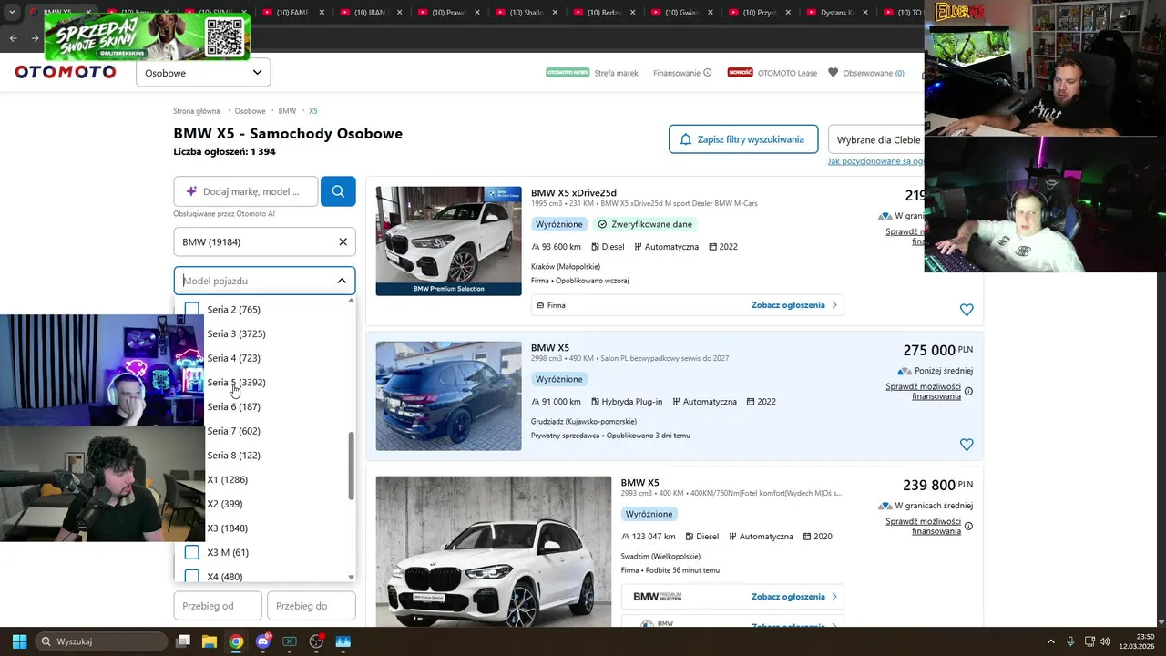This screenshot has width=1166, height=656.
Task: Tick the X4 (480) checkbox
Action: pos(191,577)
